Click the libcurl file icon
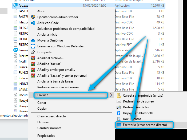The height and width of the screenshot is (140, 187). (x=15, y=95)
